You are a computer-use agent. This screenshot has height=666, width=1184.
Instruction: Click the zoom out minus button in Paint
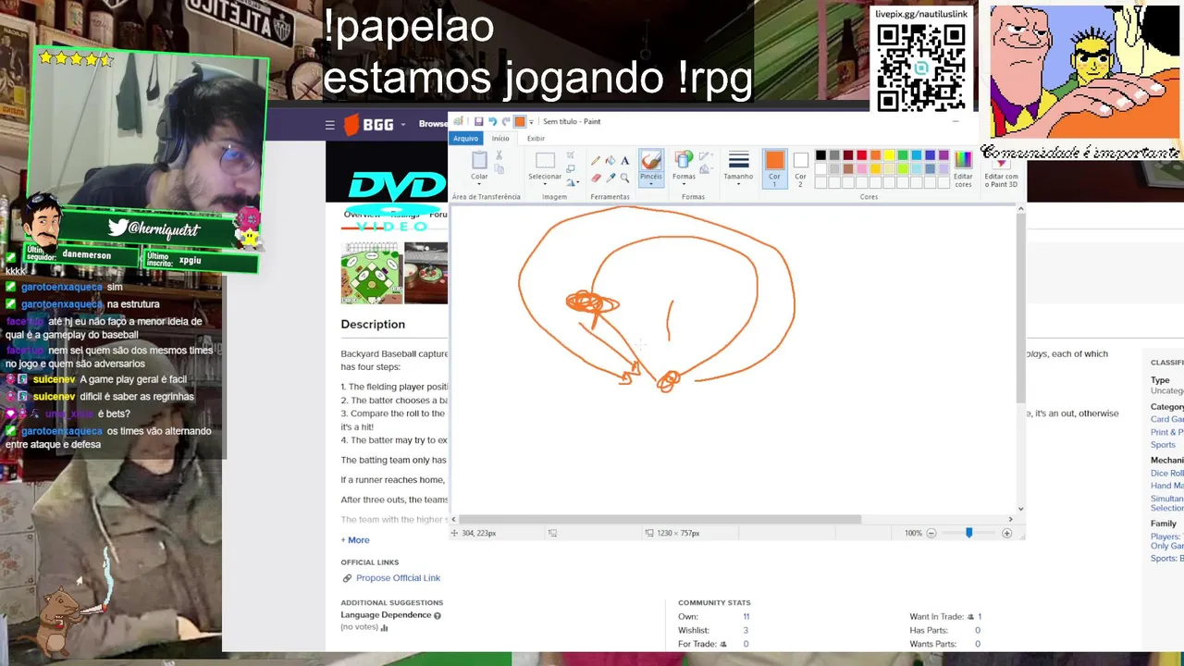click(x=931, y=533)
